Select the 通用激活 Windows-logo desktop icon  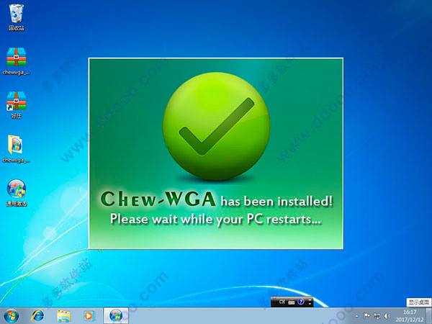[x=17, y=192]
